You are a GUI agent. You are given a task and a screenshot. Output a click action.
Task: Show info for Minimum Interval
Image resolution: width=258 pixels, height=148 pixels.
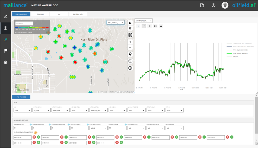click(87, 125)
